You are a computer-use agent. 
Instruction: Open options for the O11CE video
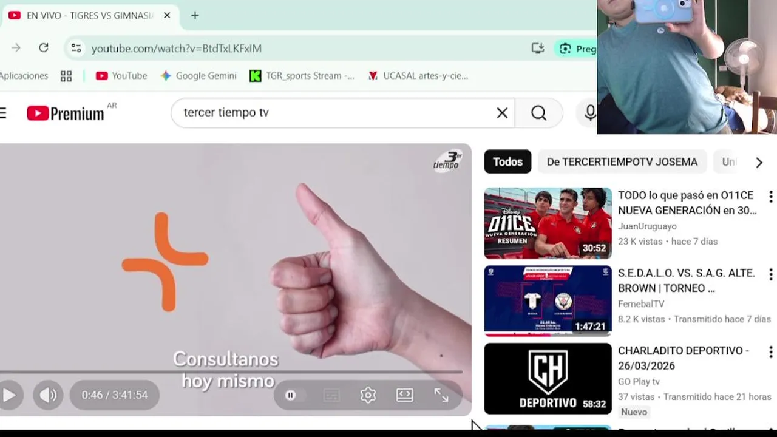[x=770, y=197]
